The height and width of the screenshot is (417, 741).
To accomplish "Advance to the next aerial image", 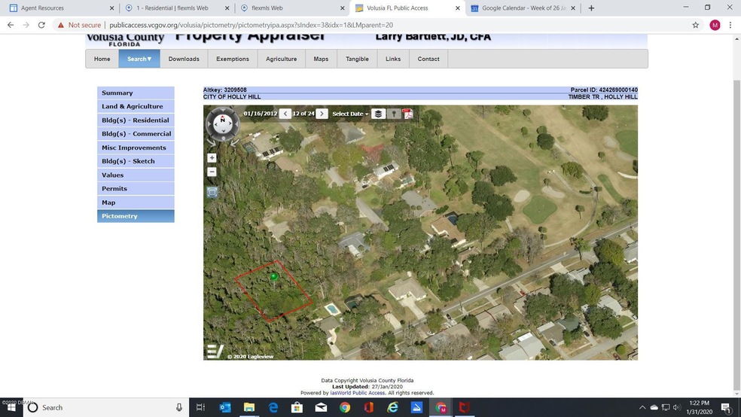I will (322, 114).
